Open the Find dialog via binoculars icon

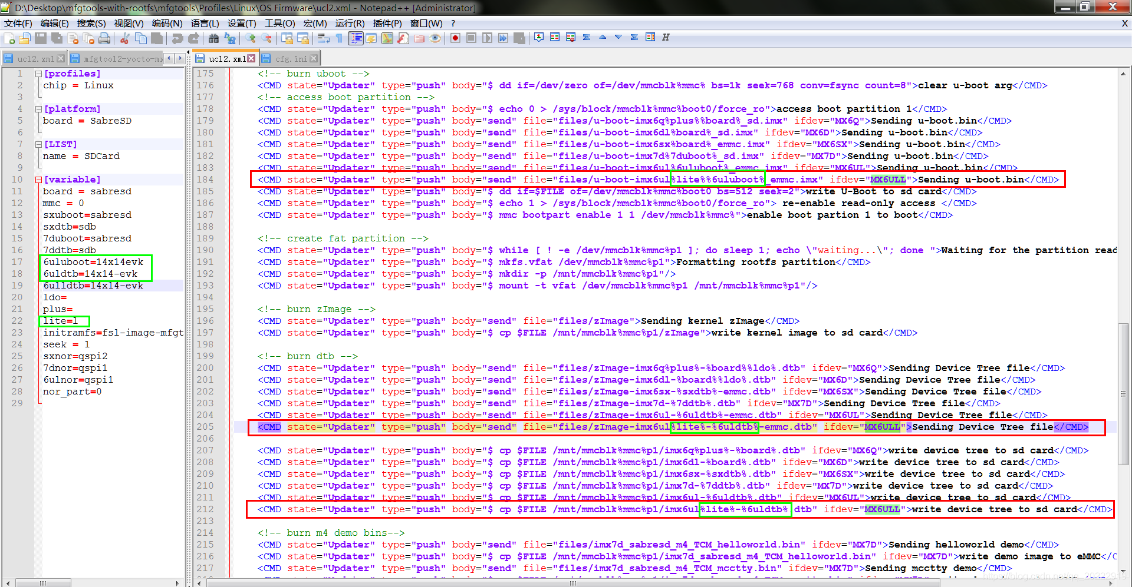pyautogui.click(x=214, y=37)
